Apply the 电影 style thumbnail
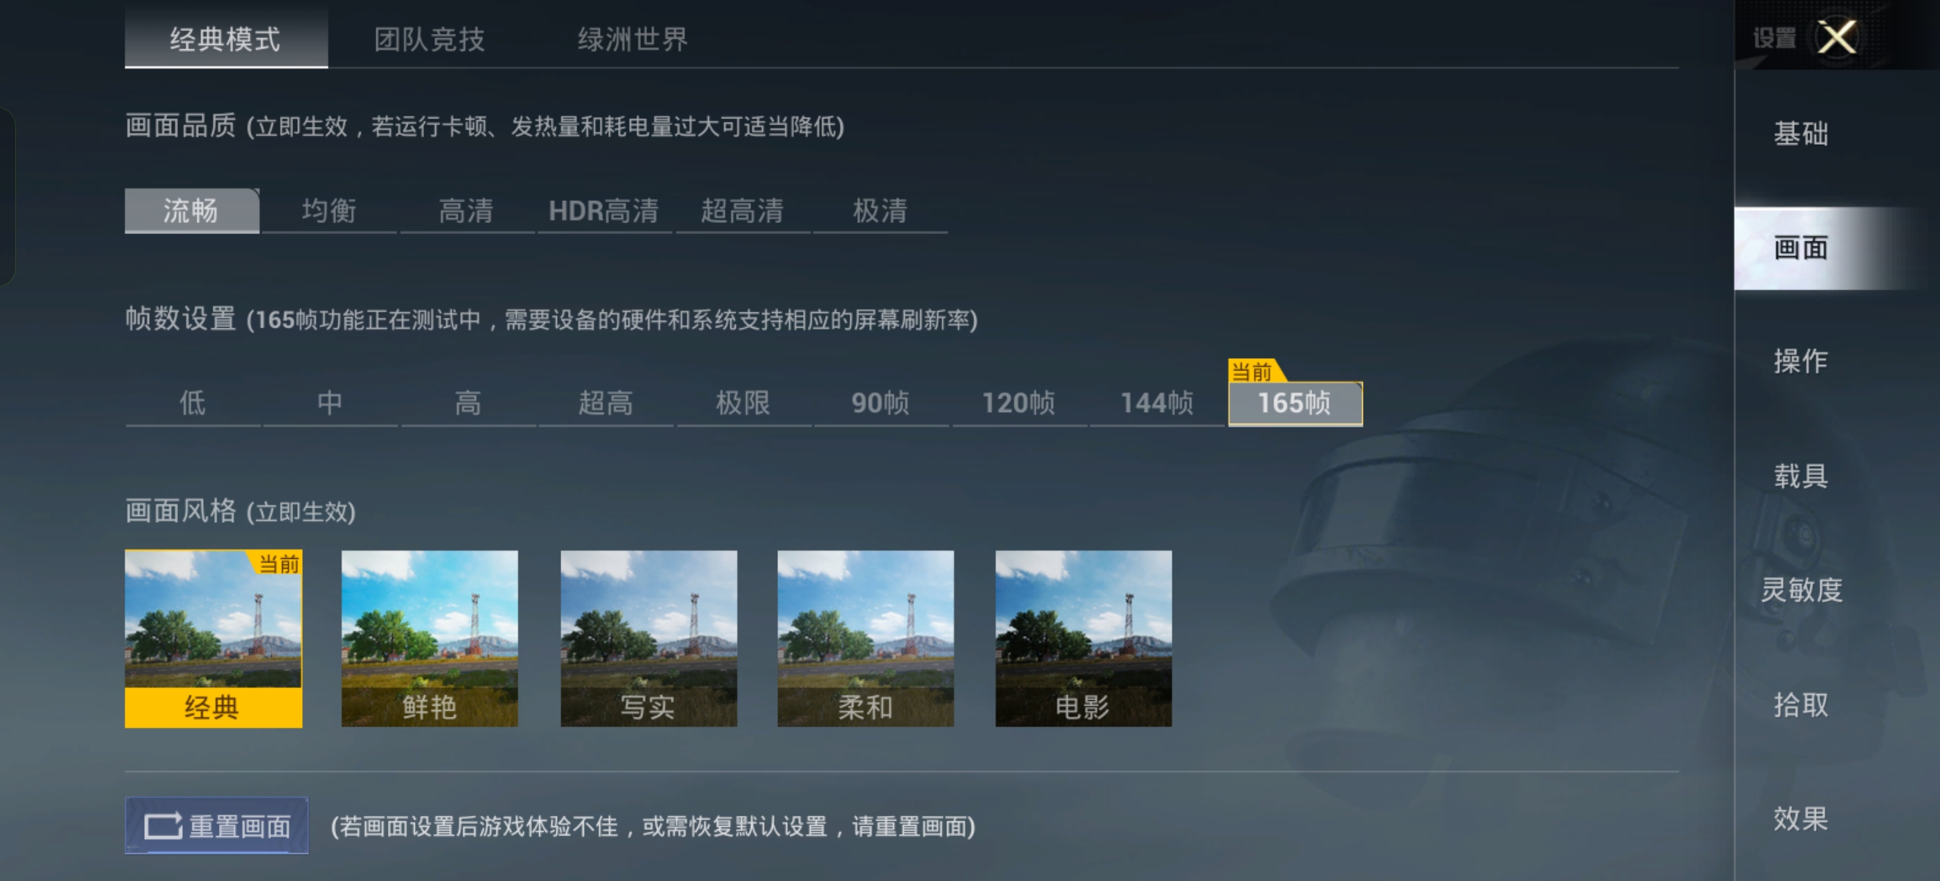Screen dimensions: 1940x881 pos(1083,639)
